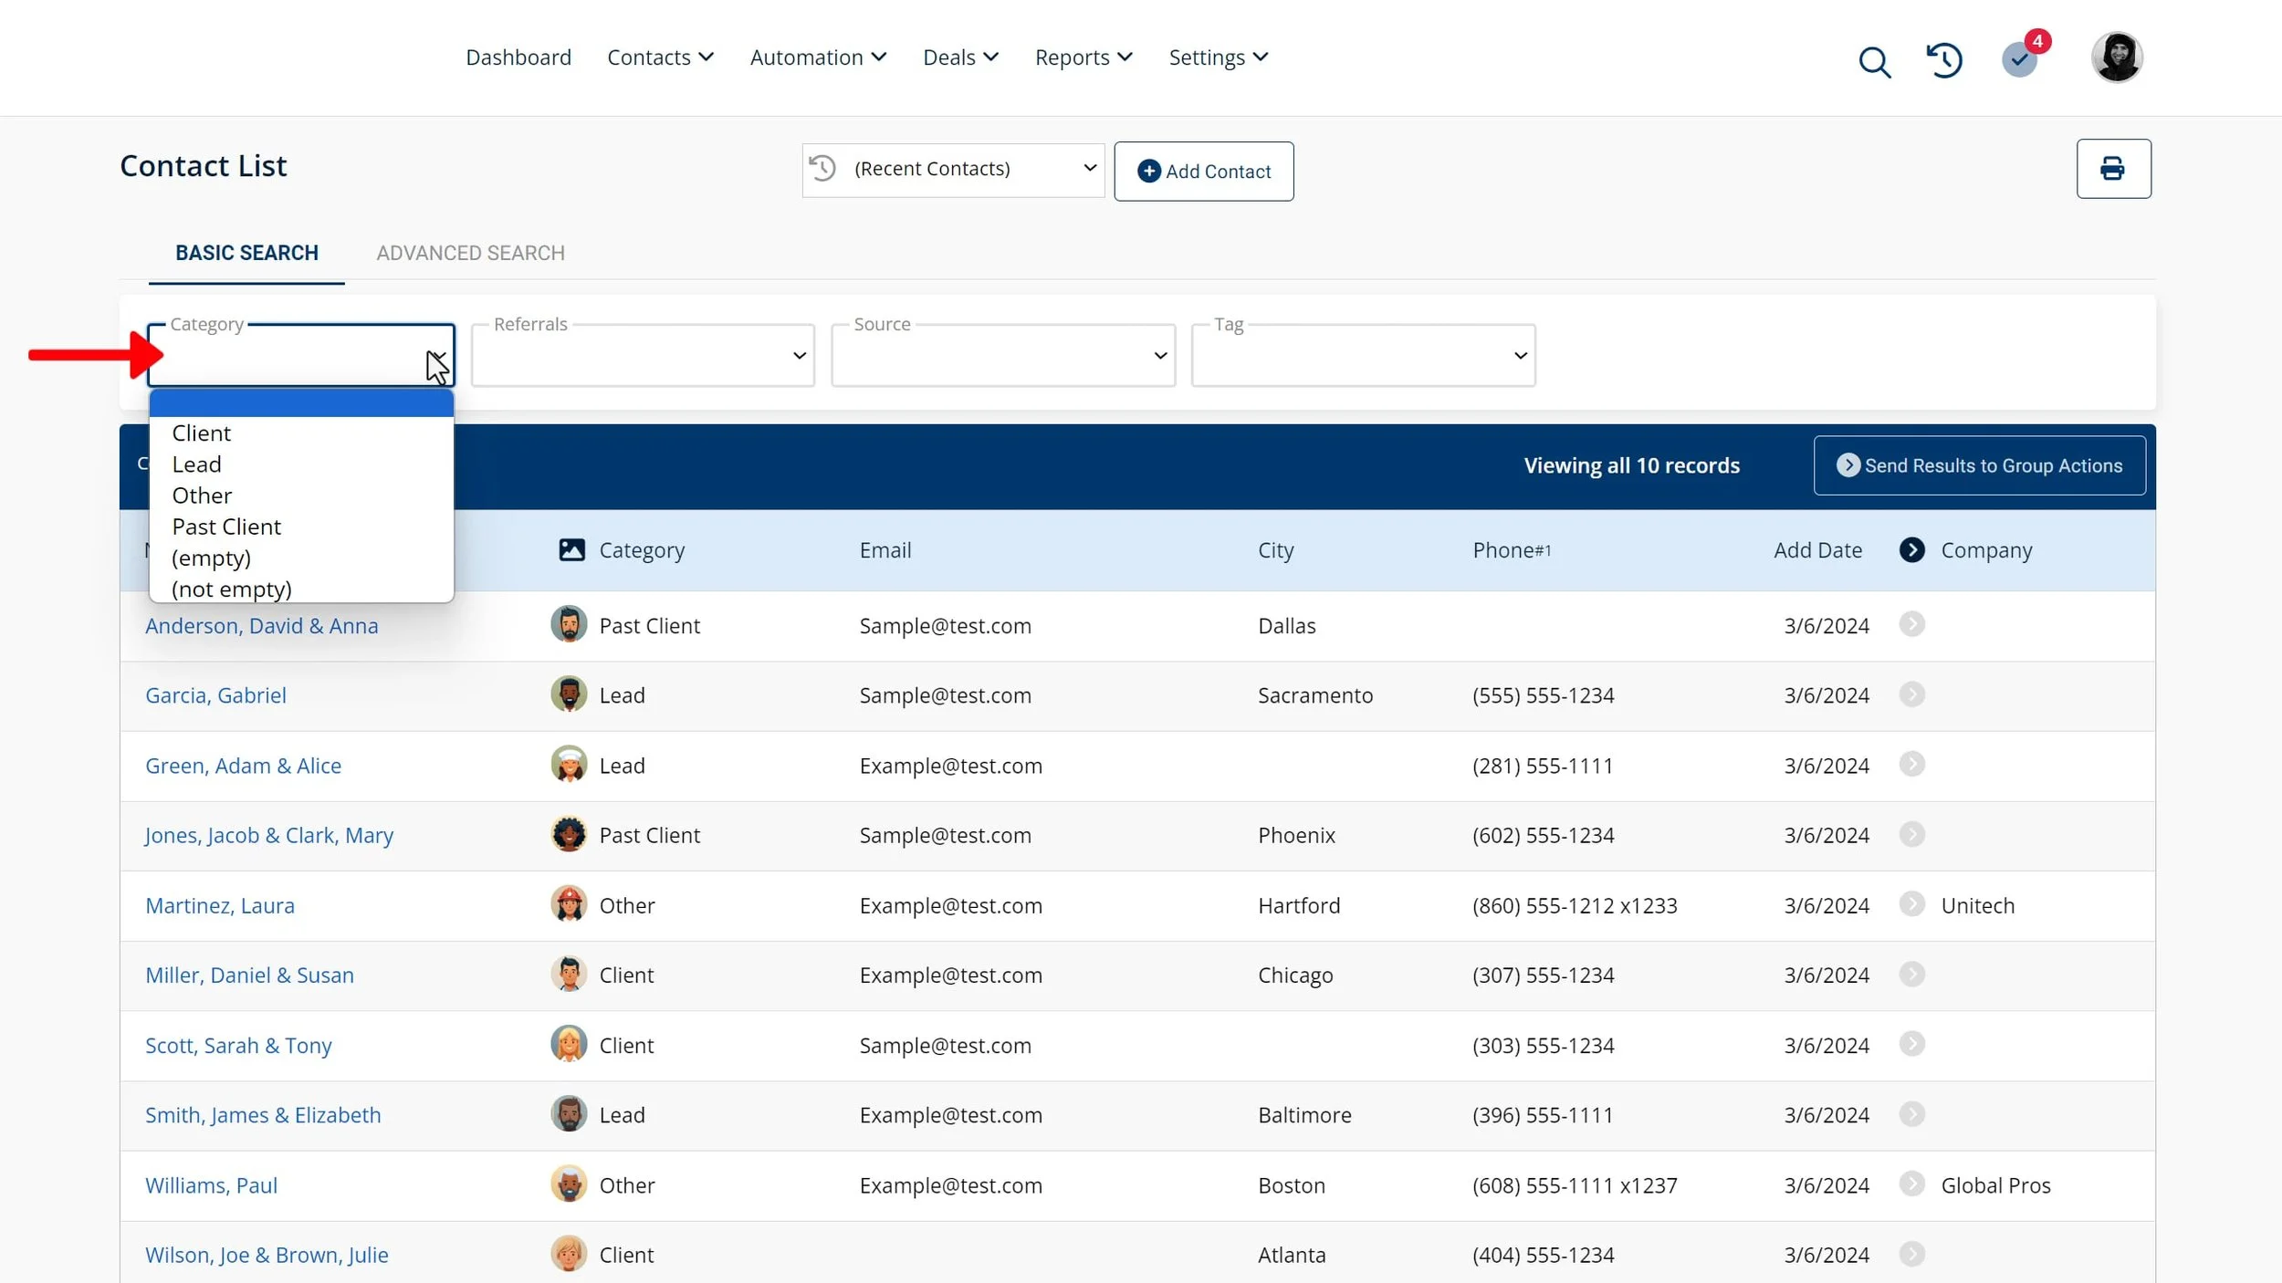The width and height of the screenshot is (2282, 1283).
Task: Click Send Results to Group Actions
Action: point(1979,466)
